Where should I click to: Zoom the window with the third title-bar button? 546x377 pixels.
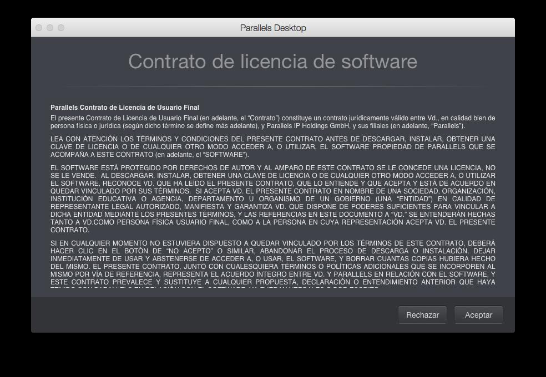(x=61, y=28)
